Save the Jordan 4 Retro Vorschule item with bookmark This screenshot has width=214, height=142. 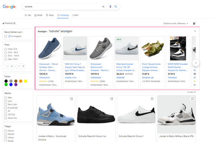pyautogui.click(x=72, y=99)
